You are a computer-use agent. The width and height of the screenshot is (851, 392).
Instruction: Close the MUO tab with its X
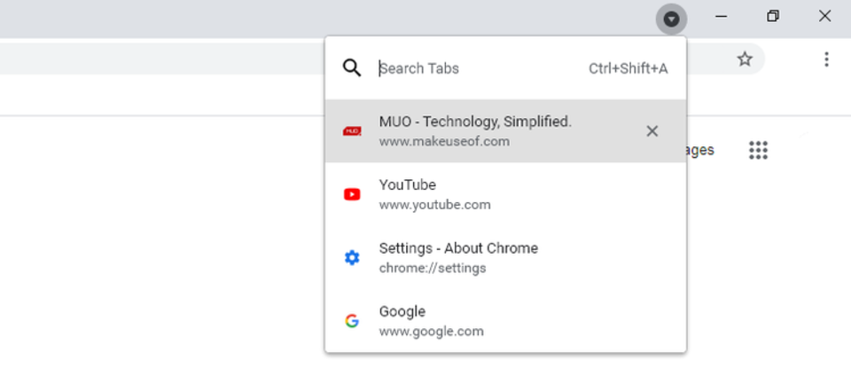point(652,131)
